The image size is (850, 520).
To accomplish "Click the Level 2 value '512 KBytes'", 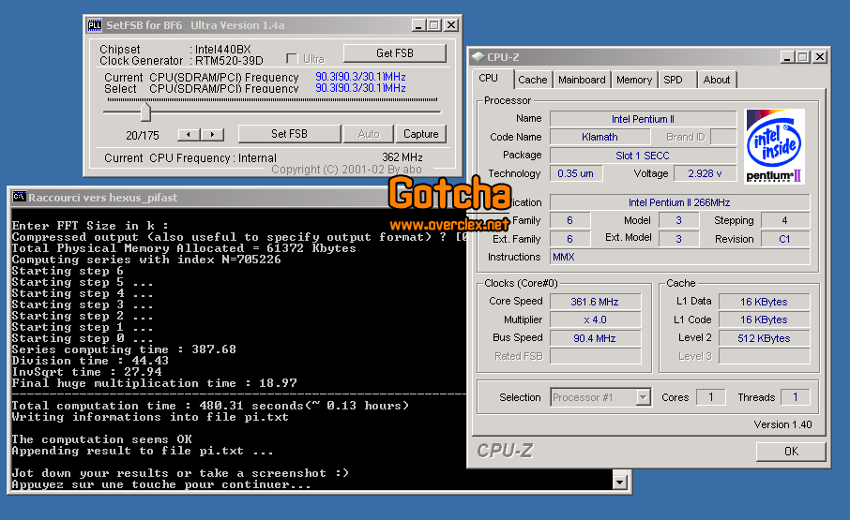I will point(765,338).
